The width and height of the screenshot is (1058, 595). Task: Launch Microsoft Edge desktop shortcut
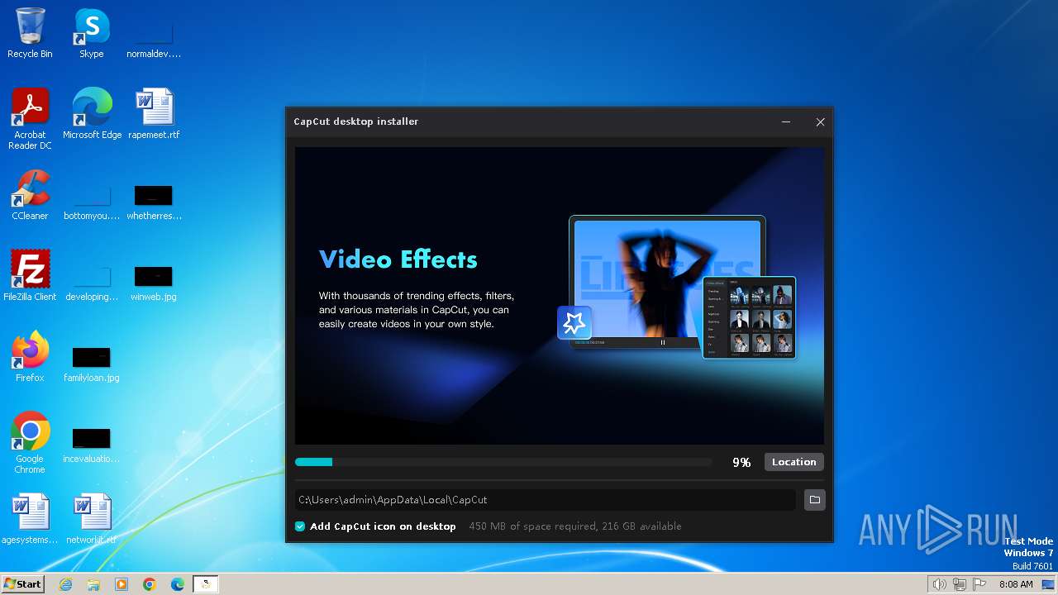(x=92, y=114)
